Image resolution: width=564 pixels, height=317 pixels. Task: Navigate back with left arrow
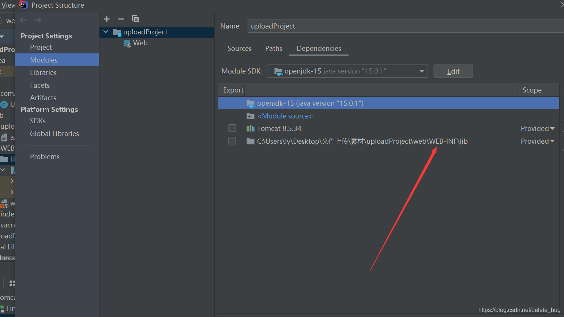point(23,20)
